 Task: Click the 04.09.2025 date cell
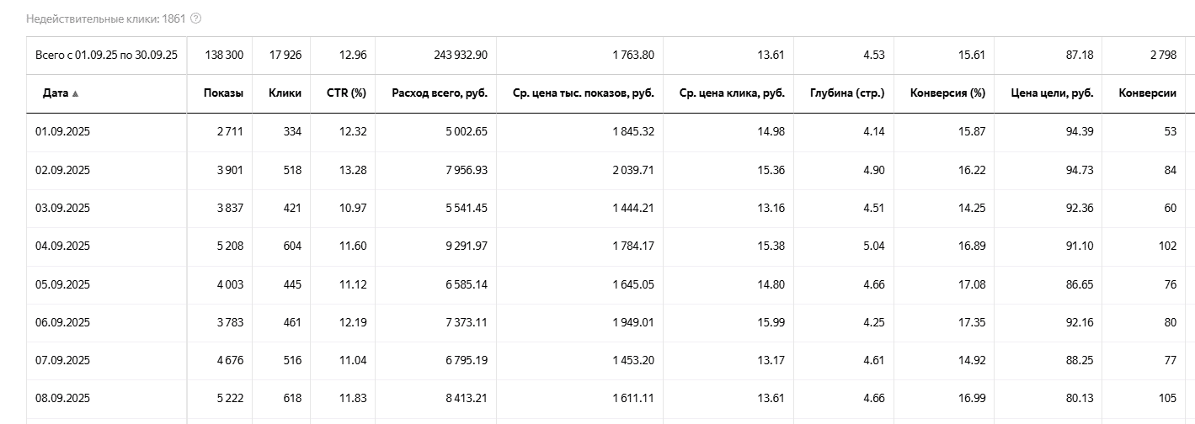point(62,246)
